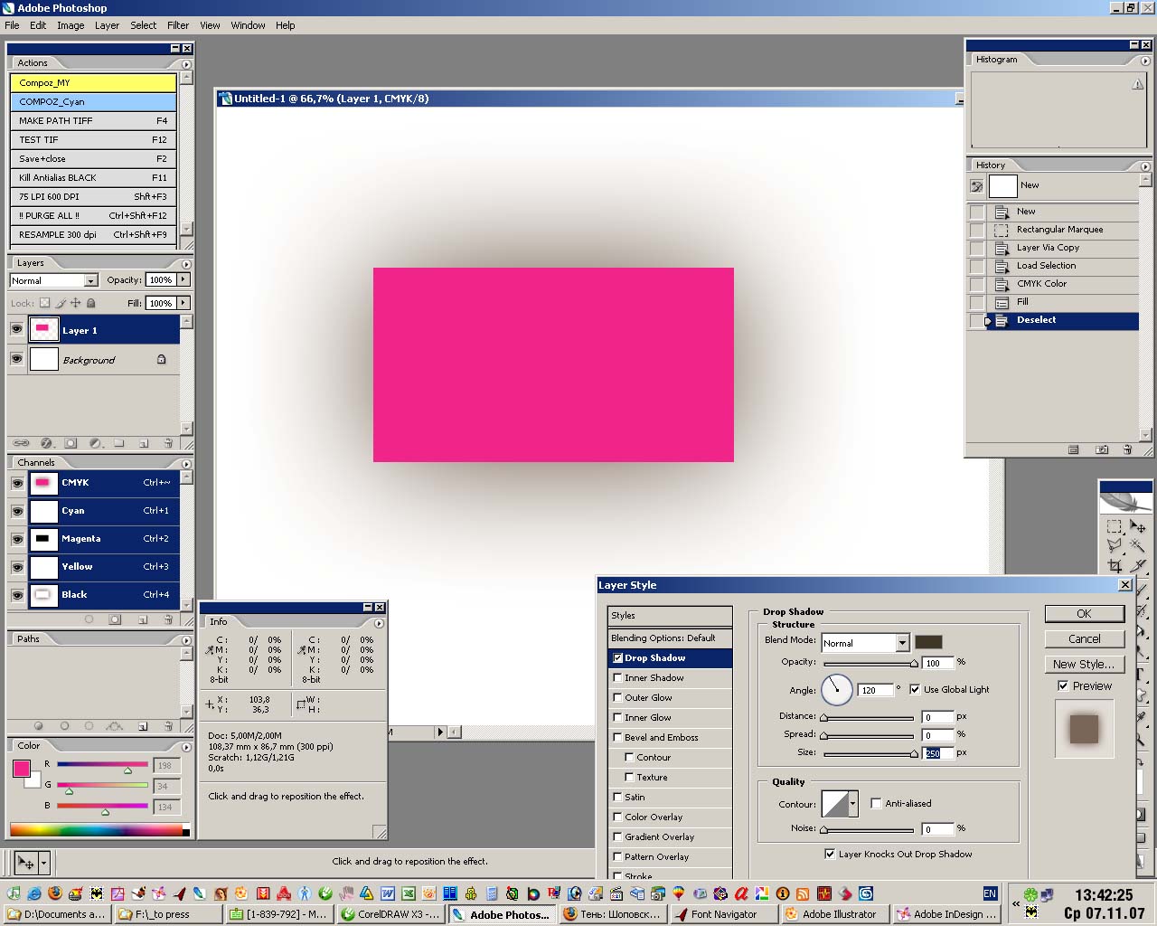Click delete channel trash icon
Viewport: 1157px width, 926px height.
(x=168, y=619)
